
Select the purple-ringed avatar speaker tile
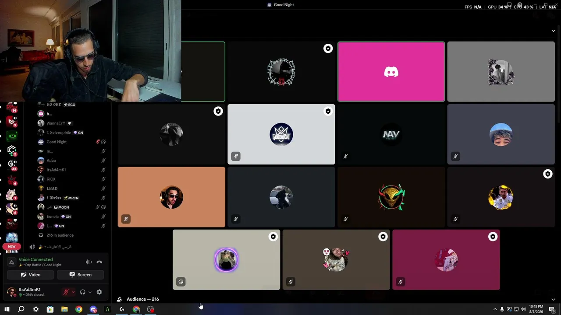tap(226, 260)
